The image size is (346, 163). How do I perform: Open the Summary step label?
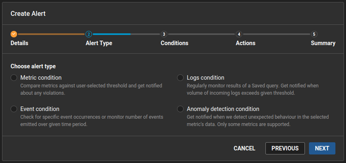coord(323,43)
